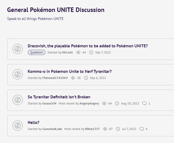Image resolution: width=174 pixels, height=143 pixels.
Task: Click the views eye icon beside 44
Action: 78,52
